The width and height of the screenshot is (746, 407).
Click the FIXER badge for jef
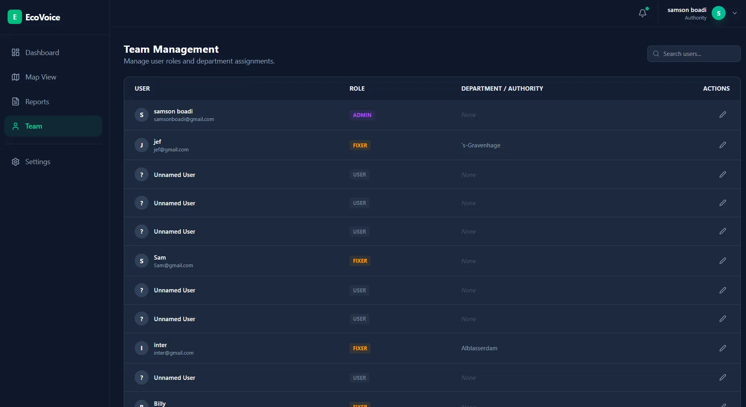[x=360, y=145]
